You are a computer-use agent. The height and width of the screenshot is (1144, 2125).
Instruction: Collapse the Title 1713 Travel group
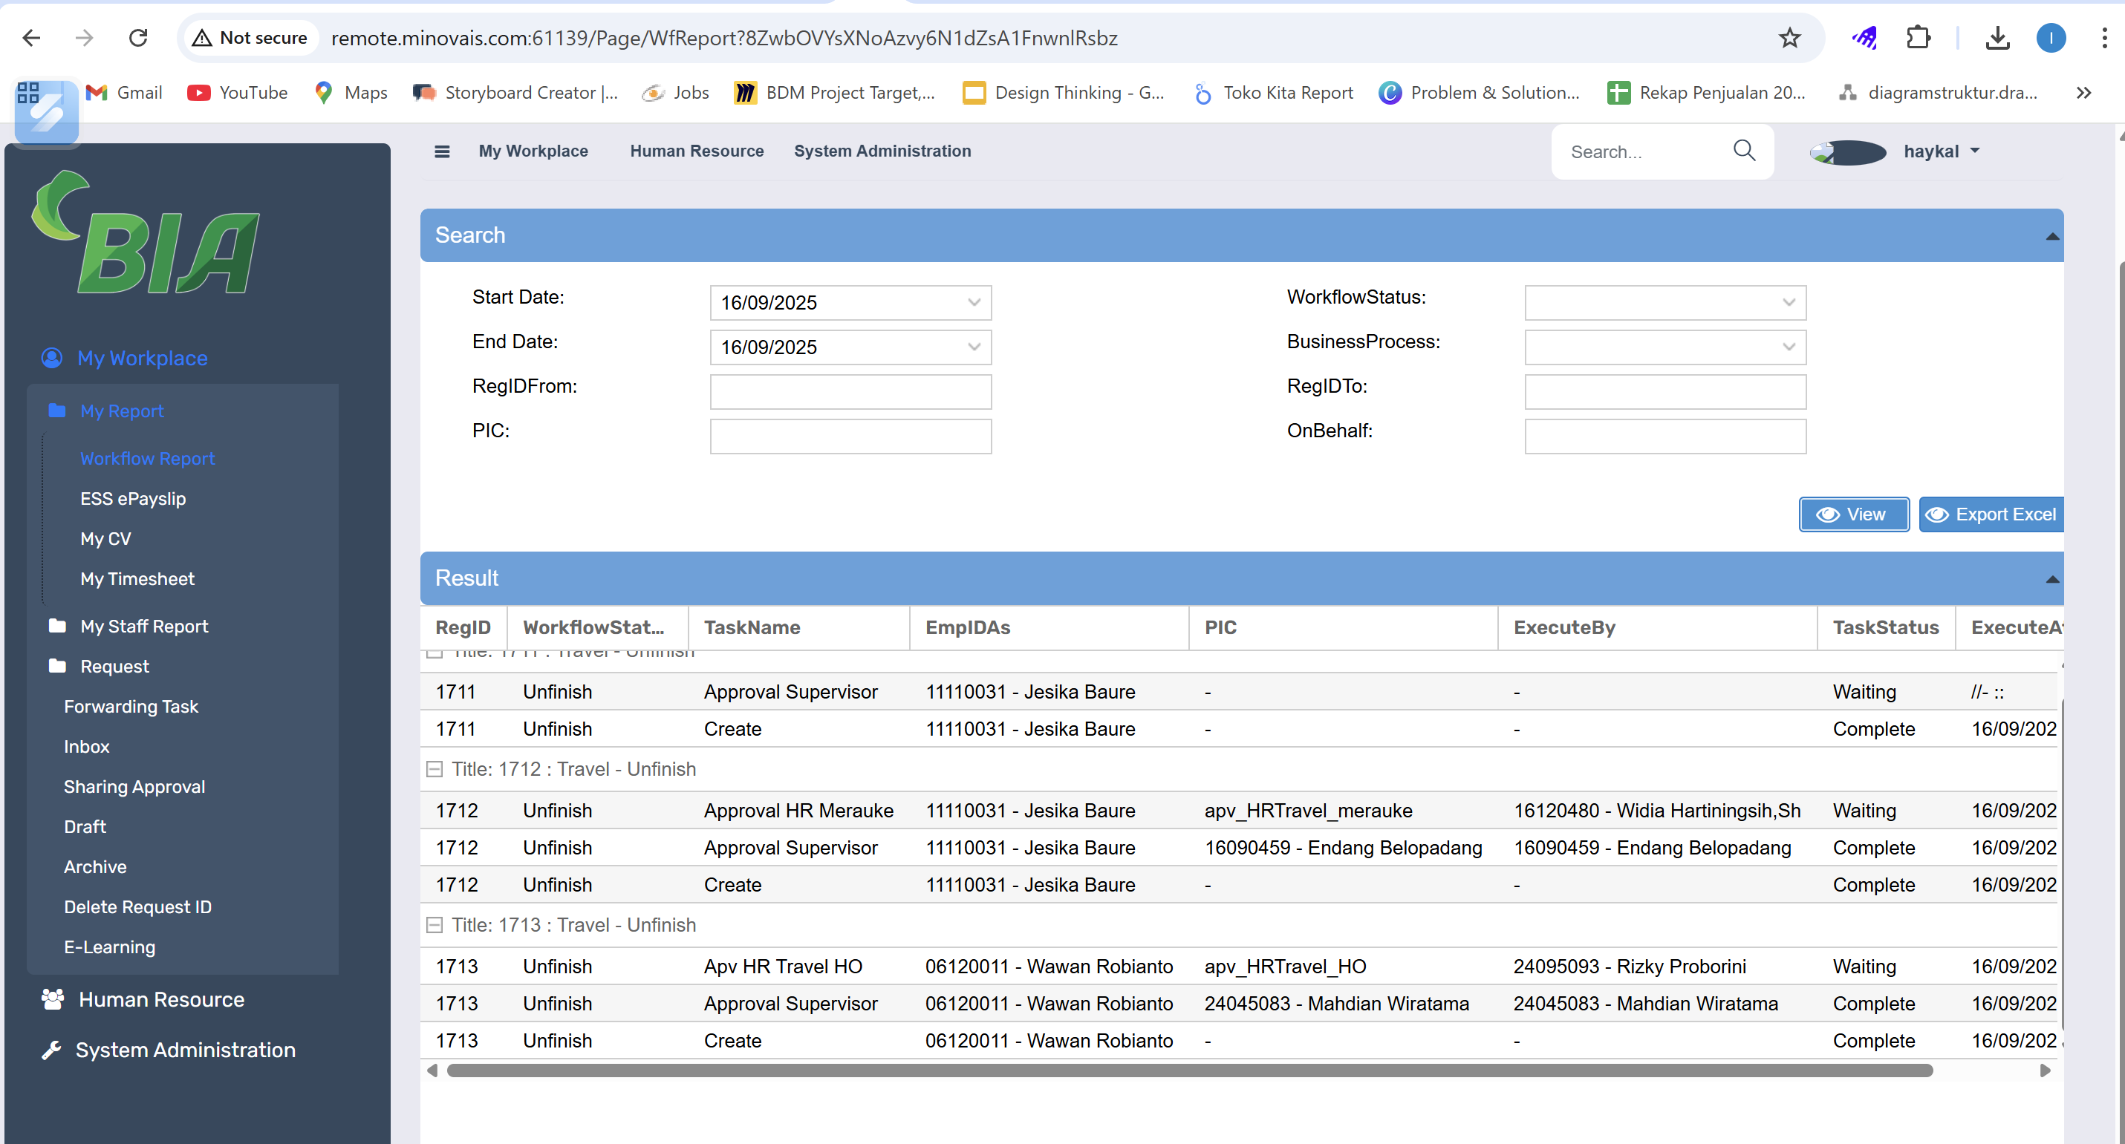coord(434,924)
